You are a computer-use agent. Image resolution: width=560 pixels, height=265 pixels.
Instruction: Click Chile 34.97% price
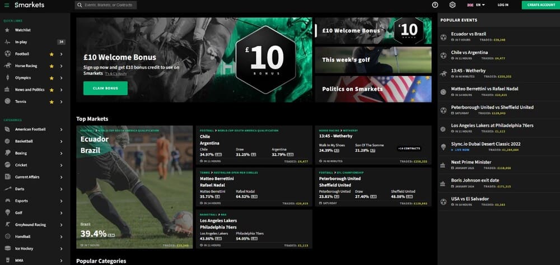point(211,154)
